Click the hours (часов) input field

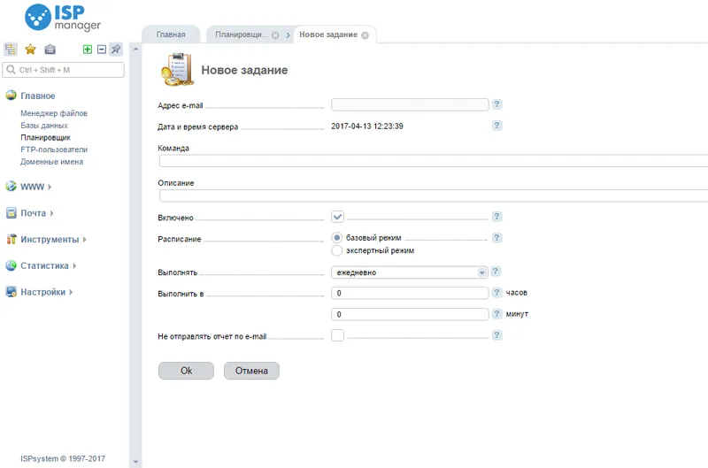410,293
